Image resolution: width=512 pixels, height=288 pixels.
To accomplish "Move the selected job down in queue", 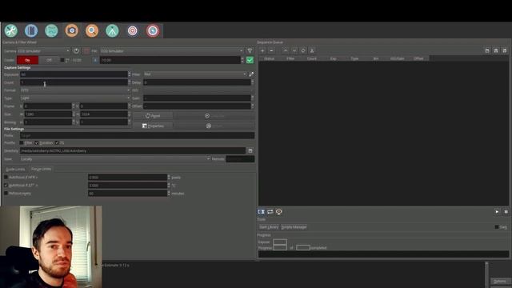I will coord(294,50).
